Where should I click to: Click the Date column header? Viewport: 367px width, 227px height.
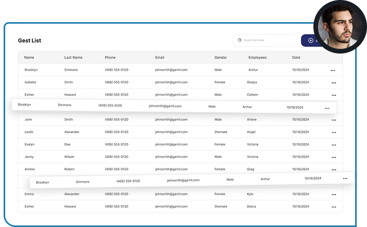(296, 58)
